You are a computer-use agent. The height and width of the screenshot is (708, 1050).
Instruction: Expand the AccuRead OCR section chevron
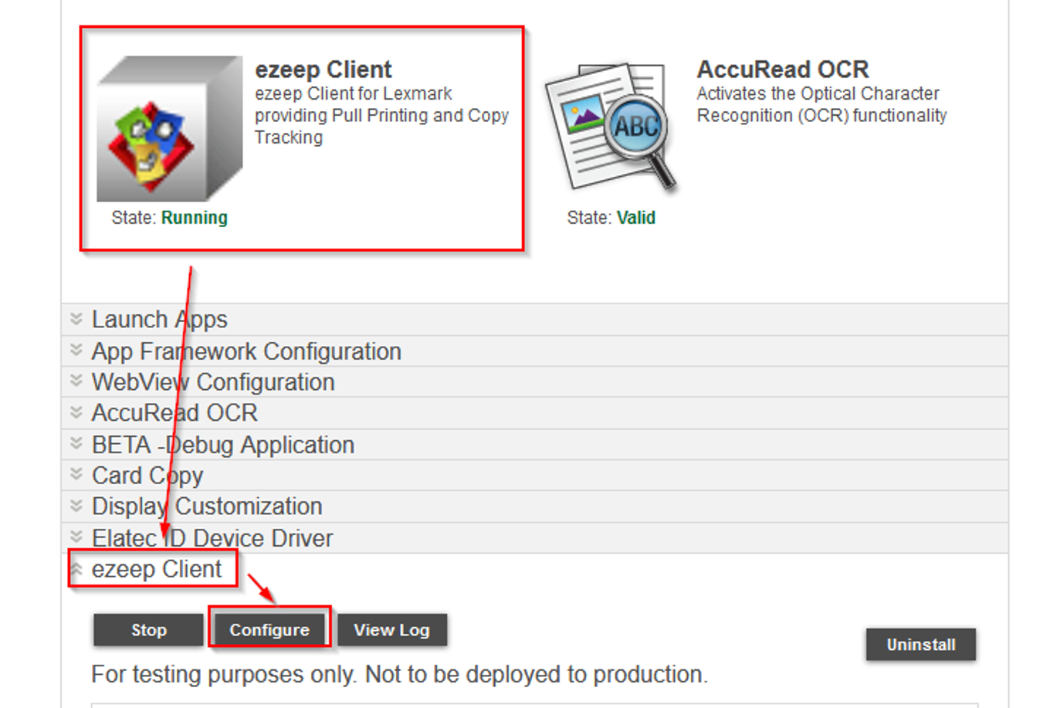(x=76, y=412)
